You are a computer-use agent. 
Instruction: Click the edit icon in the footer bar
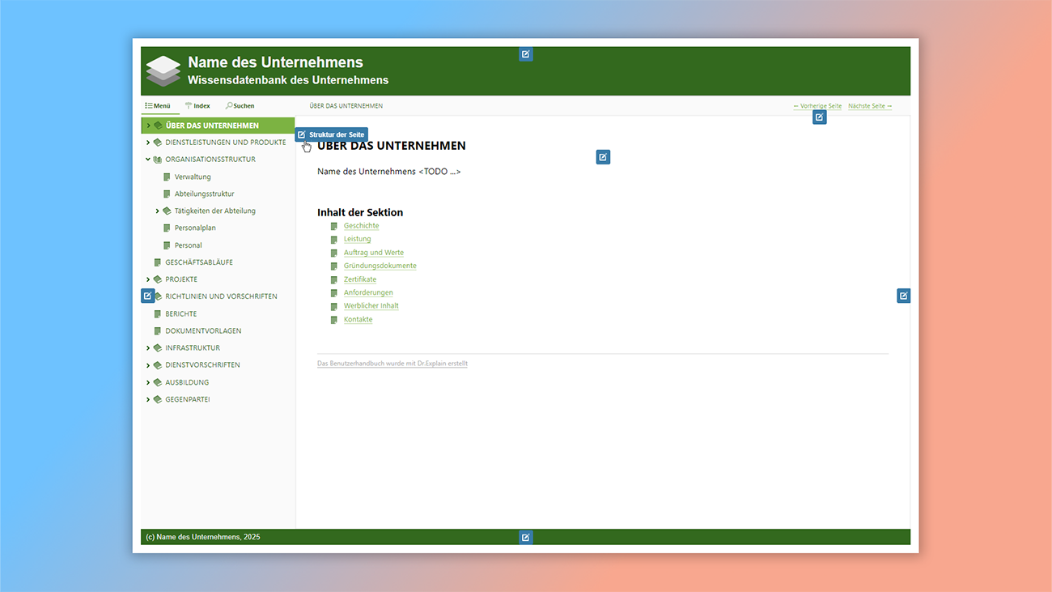pyautogui.click(x=526, y=537)
